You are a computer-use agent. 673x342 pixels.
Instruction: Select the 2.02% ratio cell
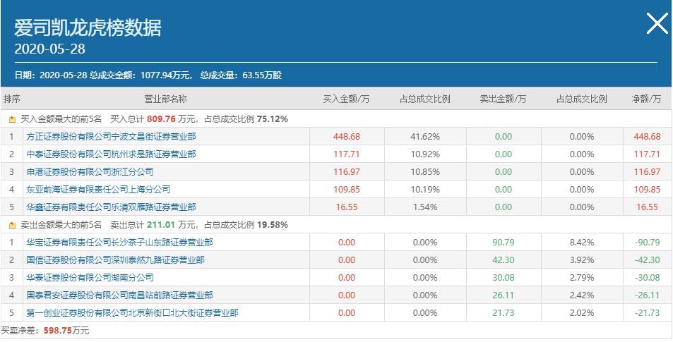click(x=582, y=313)
